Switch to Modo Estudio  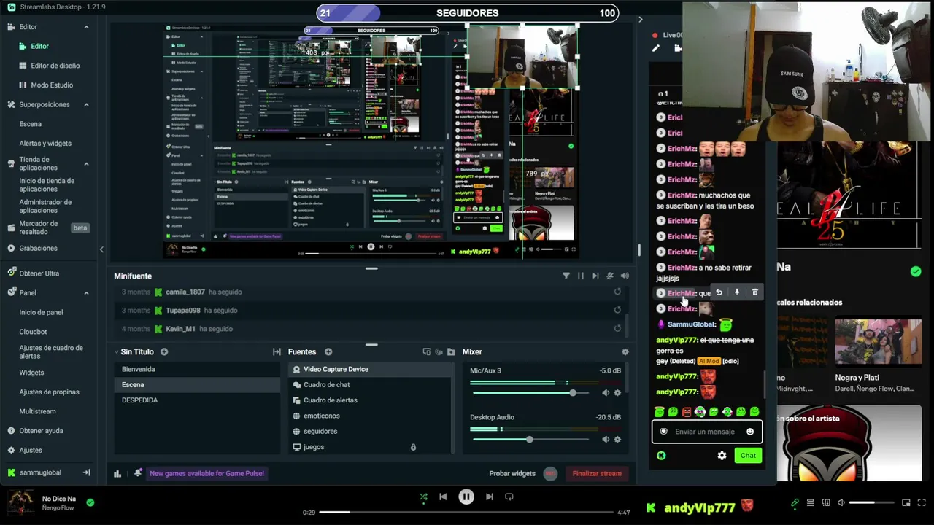[52, 85]
